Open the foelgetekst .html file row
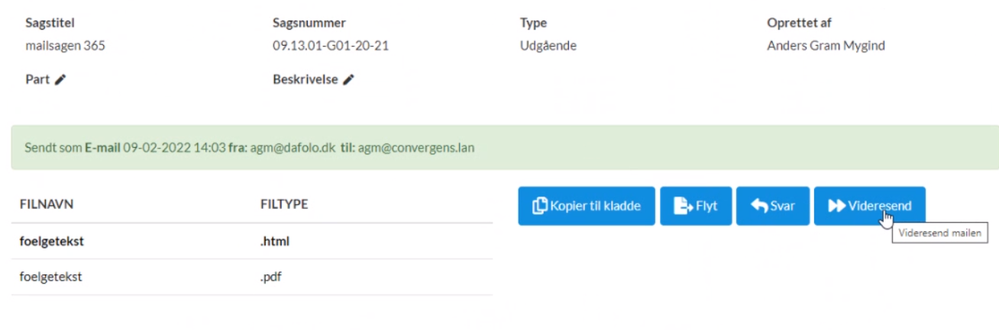999x330 pixels. tap(51, 242)
